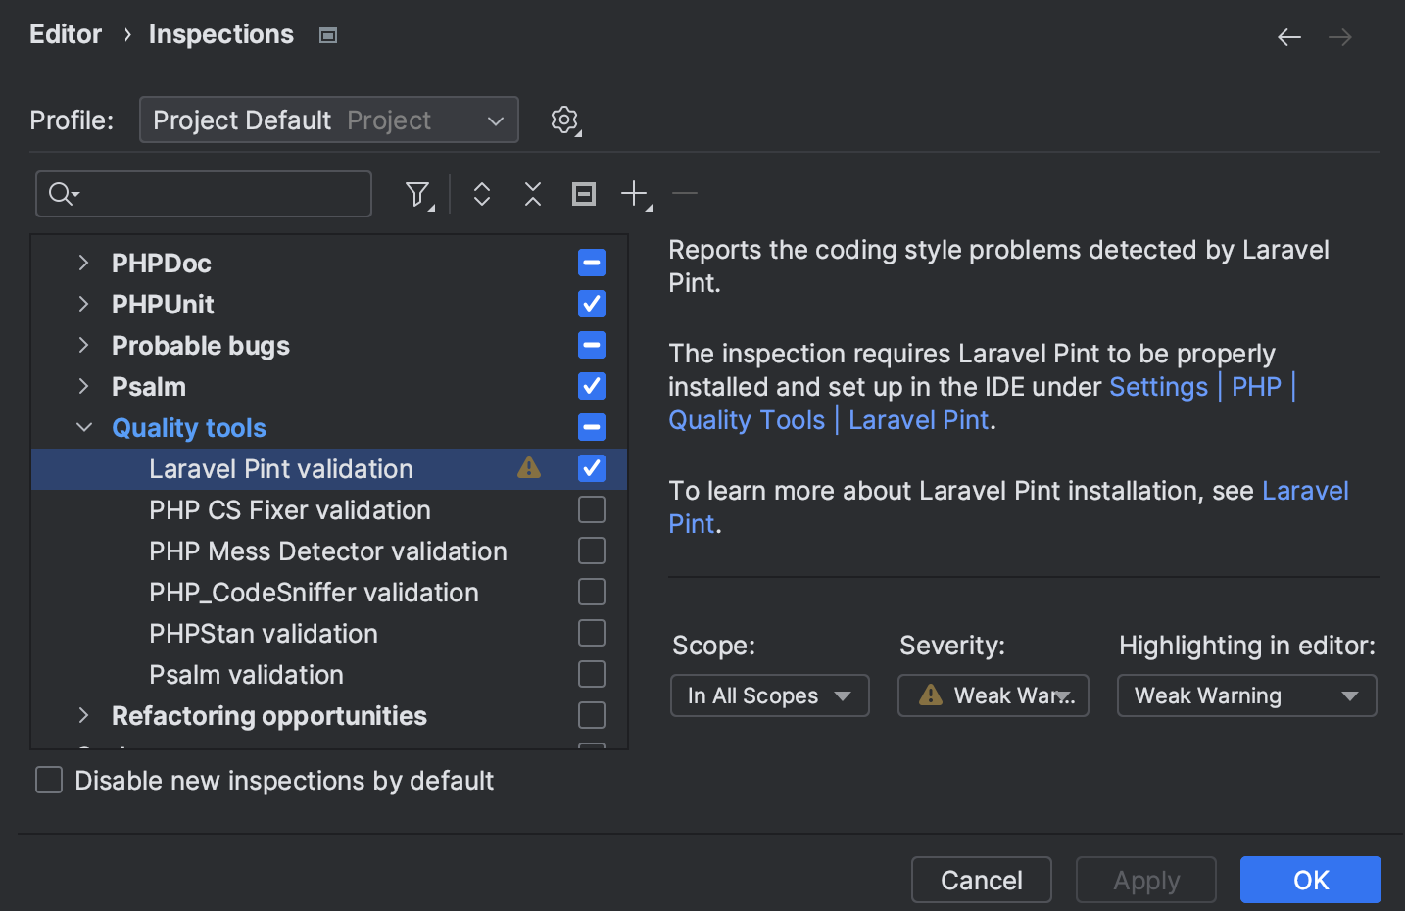Click the pin icon beside Inspections title
1405x911 pixels.
(x=328, y=35)
